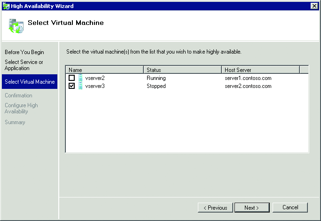Open the Before You Begin step
321x221 pixels.
click(24, 52)
